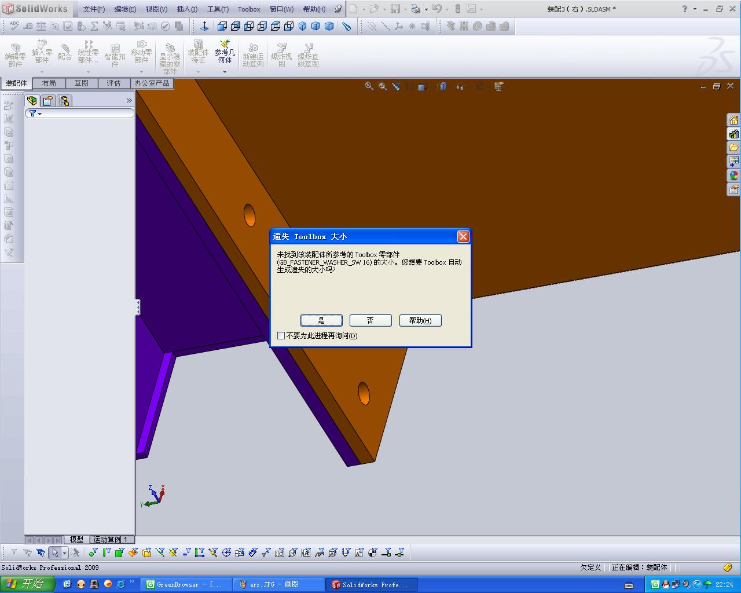Click the 智能扣件 smart fasteners tool

(x=115, y=56)
